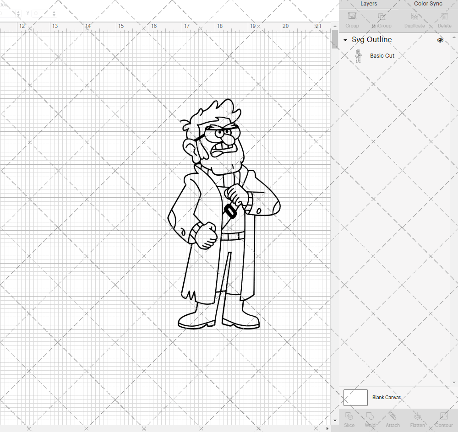The image size is (458, 432).
Task: Click the Blank Canvas label
Action: [387, 398]
